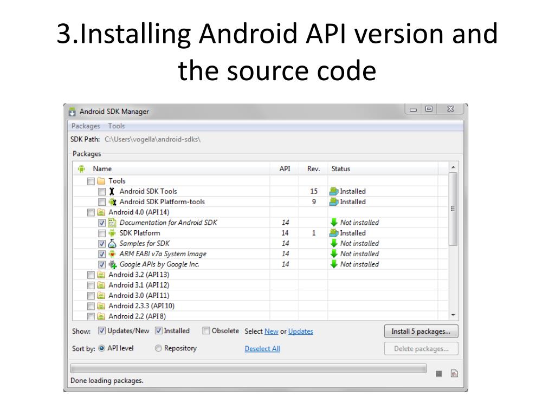
Task: Click the packages list vertical scrollbar thumb
Action: pos(453,209)
